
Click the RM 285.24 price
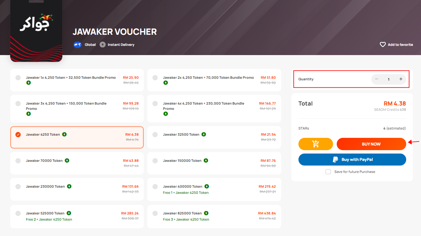coord(130,213)
